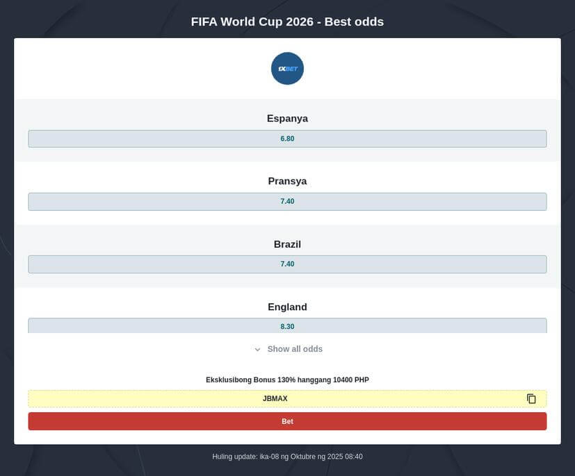Click the Brazil team heading
The width and height of the screenshot is (575, 476).
pyautogui.click(x=287, y=244)
